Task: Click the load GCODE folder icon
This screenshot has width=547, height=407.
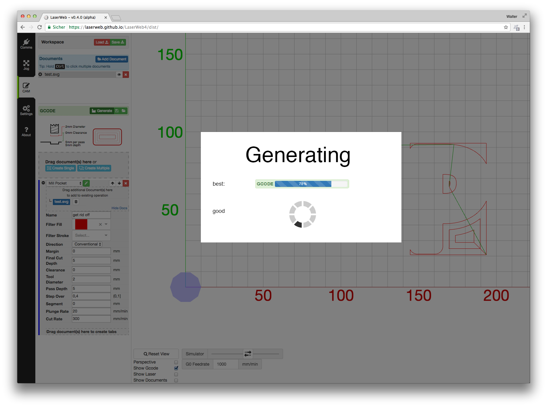Action: [124, 111]
